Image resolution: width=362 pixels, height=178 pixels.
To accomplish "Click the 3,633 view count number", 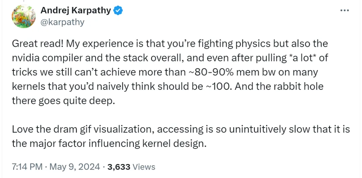I will click(x=119, y=167).
